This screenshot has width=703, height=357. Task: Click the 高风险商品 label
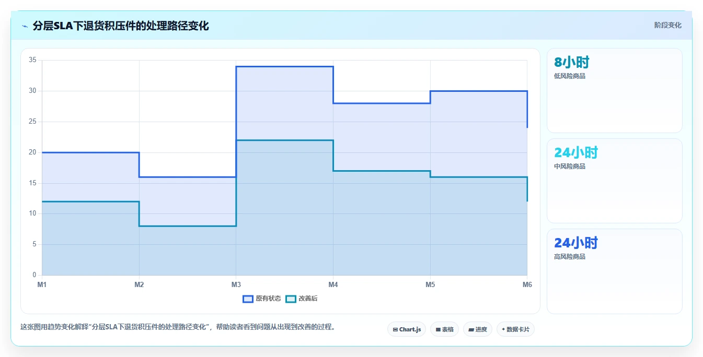pos(570,257)
